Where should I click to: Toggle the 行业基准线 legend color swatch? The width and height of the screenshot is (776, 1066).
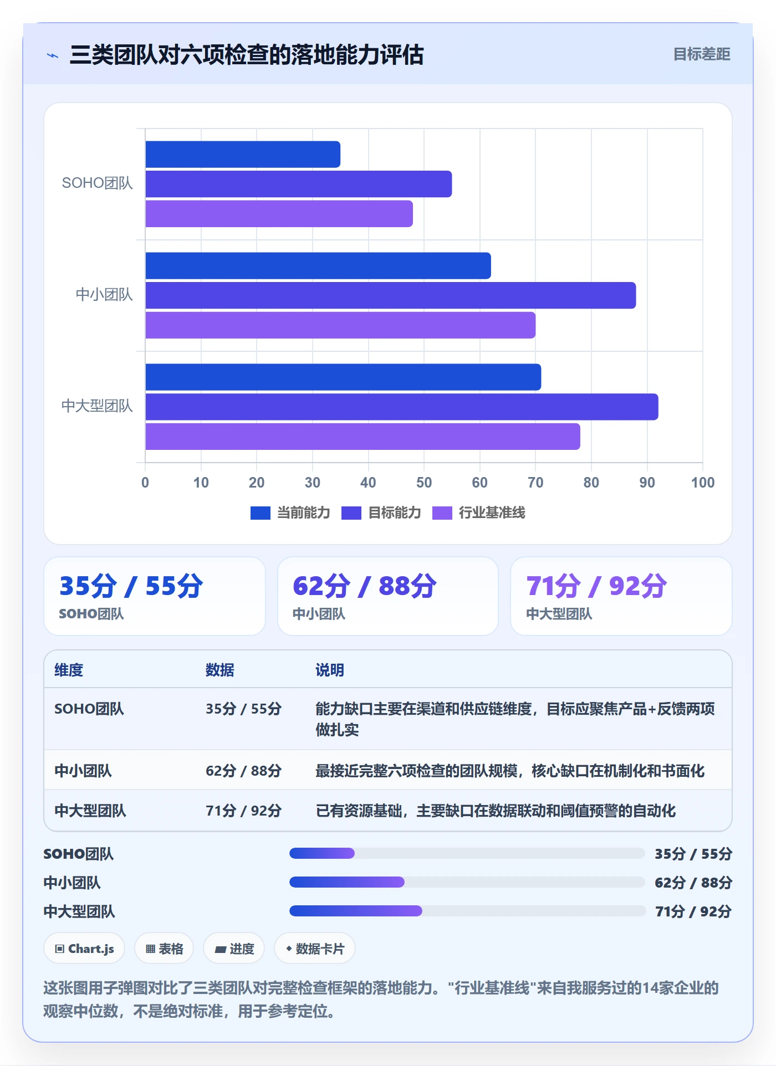coord(442,513)
